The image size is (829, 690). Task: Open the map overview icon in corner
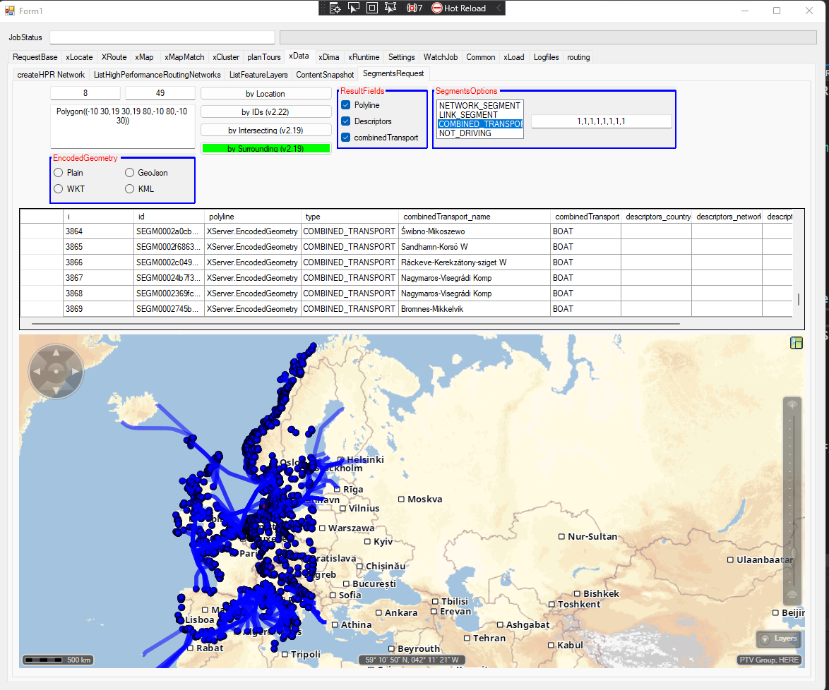[797, 343]
